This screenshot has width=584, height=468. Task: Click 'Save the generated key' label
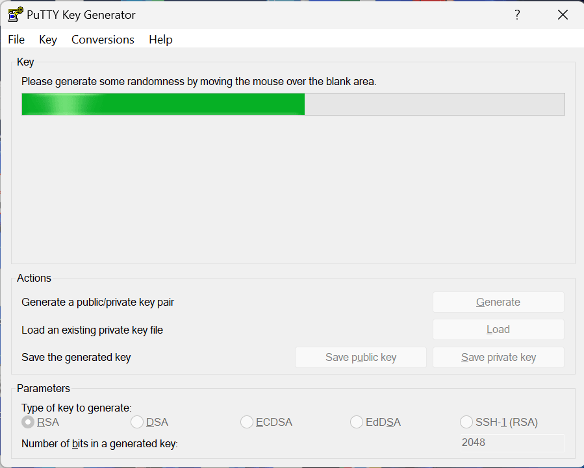(76, 358)
